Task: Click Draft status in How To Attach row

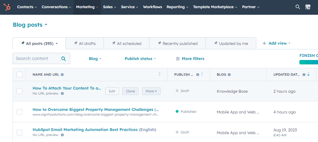Action: [x=182, y=91]
